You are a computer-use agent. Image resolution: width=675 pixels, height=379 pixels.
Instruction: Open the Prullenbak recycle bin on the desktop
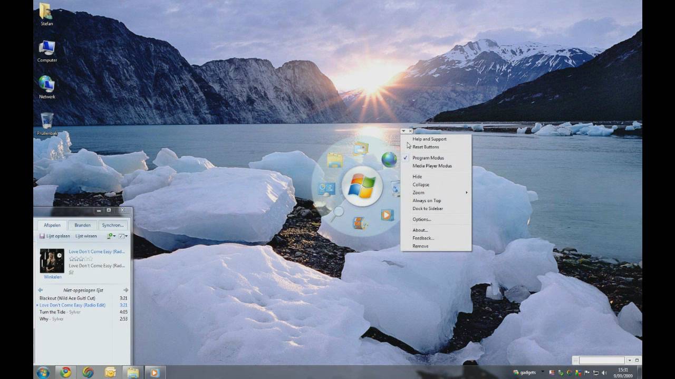coord(47,124)
